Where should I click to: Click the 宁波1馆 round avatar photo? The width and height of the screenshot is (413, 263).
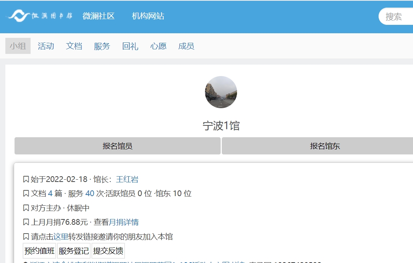(221, 92)
